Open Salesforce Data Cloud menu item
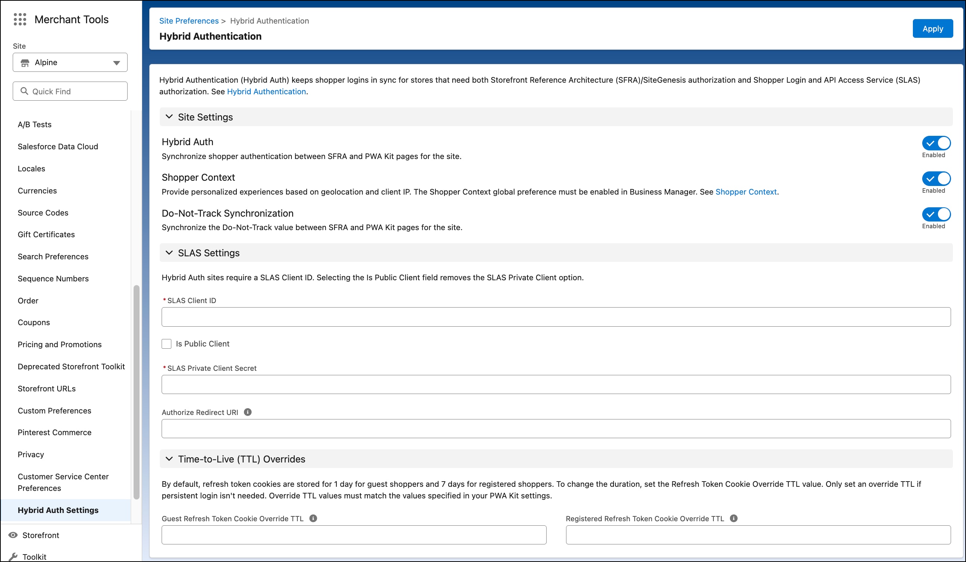This screenshot has height=562, width=966. coord(58,146)
